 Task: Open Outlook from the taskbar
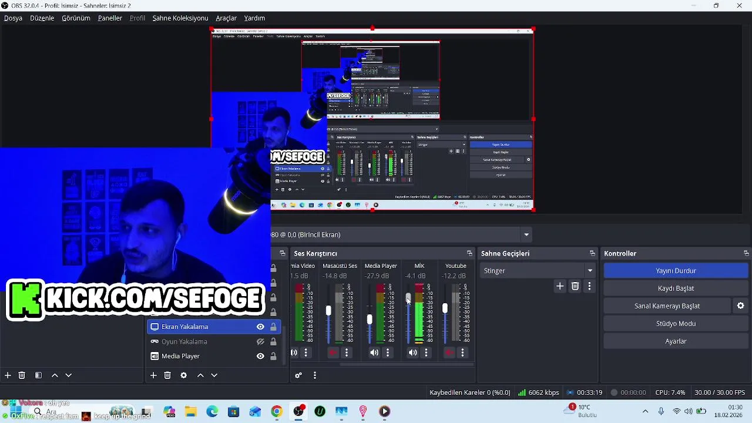[255, 411]
